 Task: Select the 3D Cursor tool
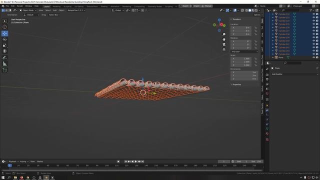point(4,27)
